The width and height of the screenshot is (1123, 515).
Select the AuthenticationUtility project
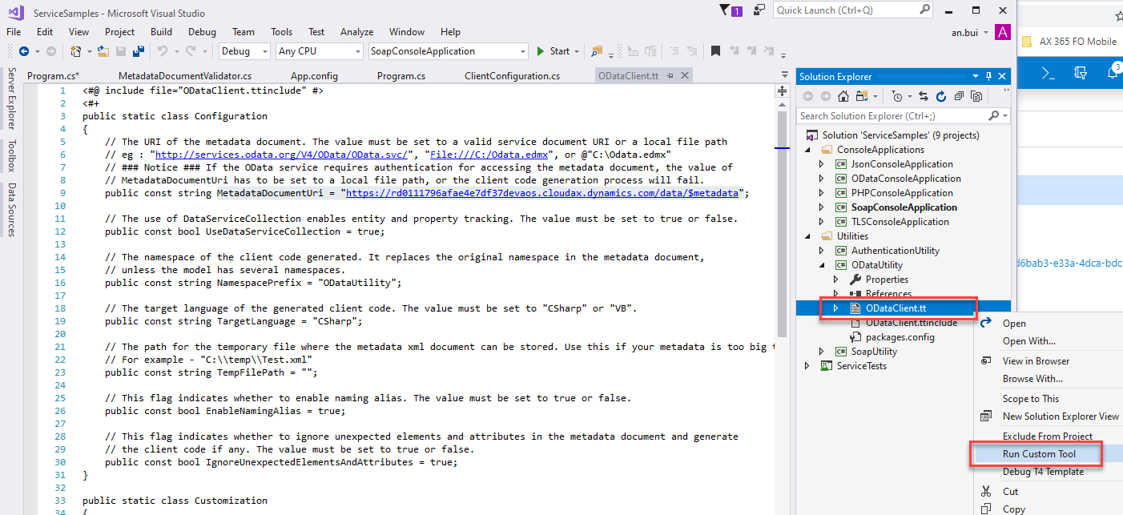896,251
